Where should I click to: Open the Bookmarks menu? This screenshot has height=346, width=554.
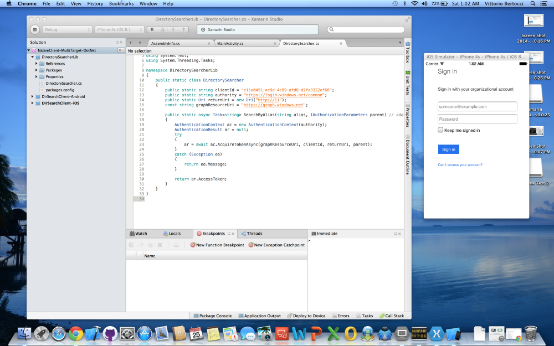[x=121, y=3]
